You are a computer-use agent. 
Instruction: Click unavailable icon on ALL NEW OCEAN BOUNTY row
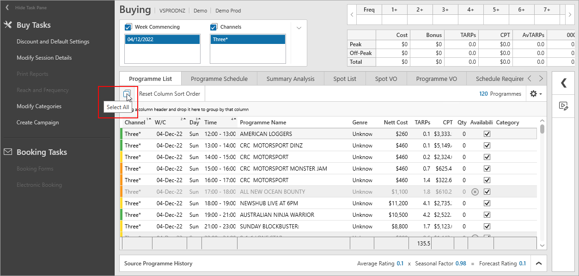(x=475, y=192)
